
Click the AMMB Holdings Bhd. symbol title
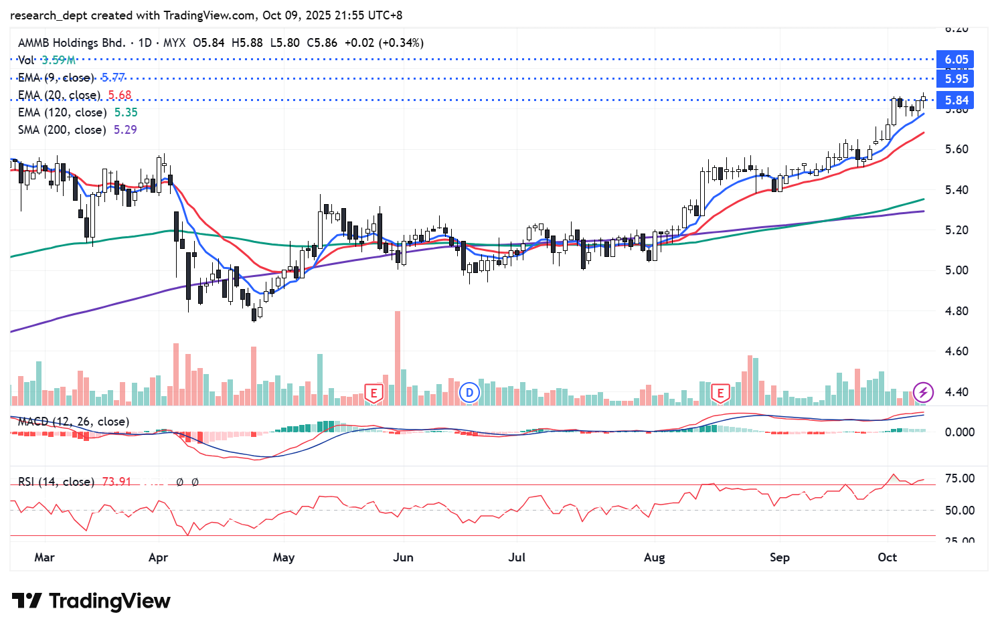[72, 43]
